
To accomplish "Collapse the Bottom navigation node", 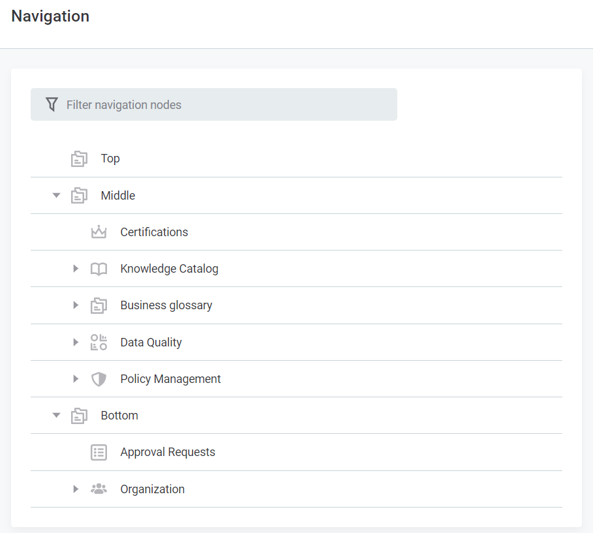I will [56, 415].
